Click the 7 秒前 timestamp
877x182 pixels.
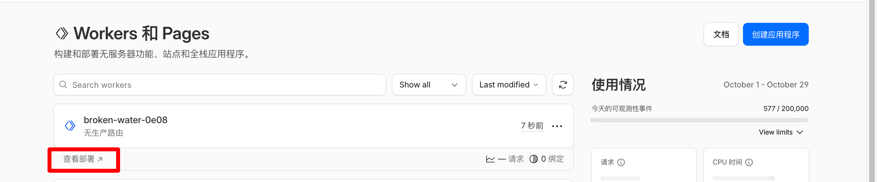point(532,126)
